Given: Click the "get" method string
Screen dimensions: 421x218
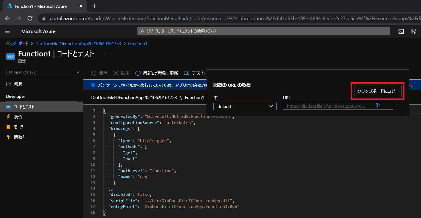Looking at the screenshot, I should click(x=129, y=153).
